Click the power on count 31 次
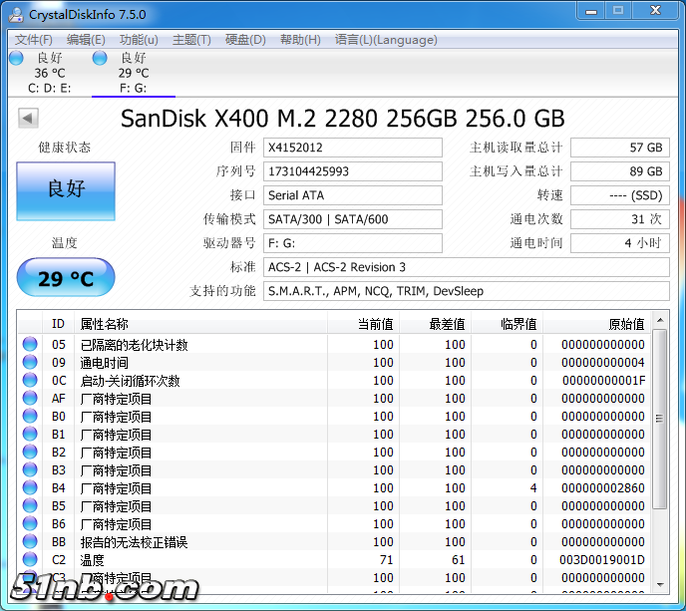686x611 pixels. point(620,219)
